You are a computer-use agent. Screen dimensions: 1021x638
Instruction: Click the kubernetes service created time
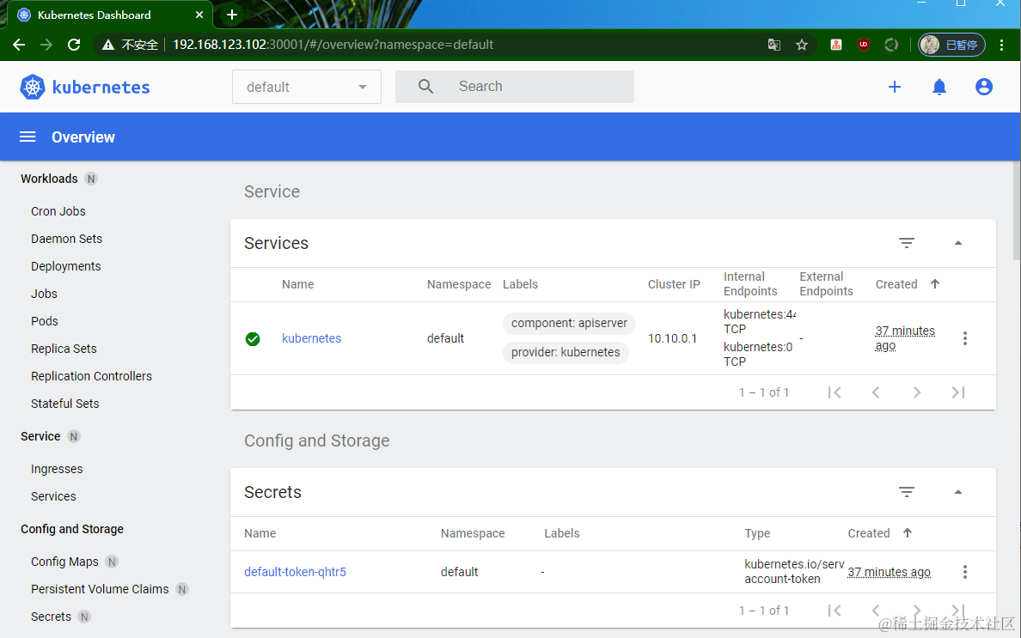(905, 338)
